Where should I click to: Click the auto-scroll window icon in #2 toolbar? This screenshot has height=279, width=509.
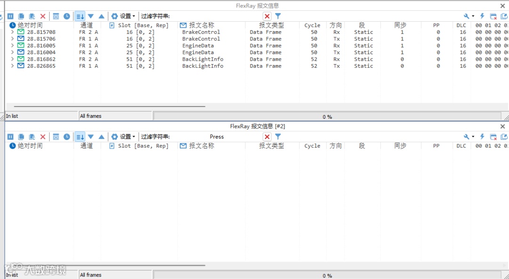click(56, 137)
